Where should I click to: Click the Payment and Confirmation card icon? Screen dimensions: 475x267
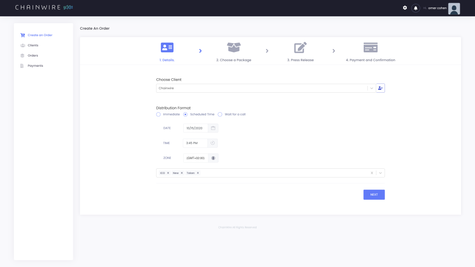[x=370, y=47]
